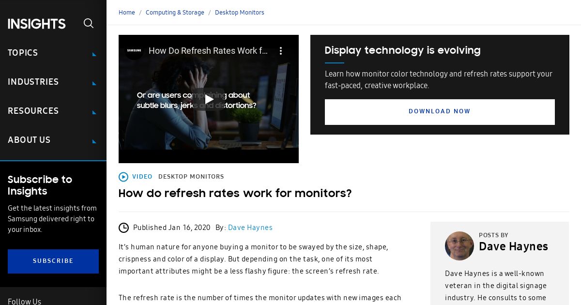Play the refresh rates video
Screen dimensions: 581x305
pos(209,99)
